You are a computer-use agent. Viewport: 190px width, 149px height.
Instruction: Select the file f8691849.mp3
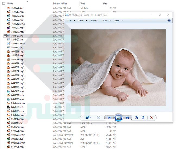click(17, 127)
